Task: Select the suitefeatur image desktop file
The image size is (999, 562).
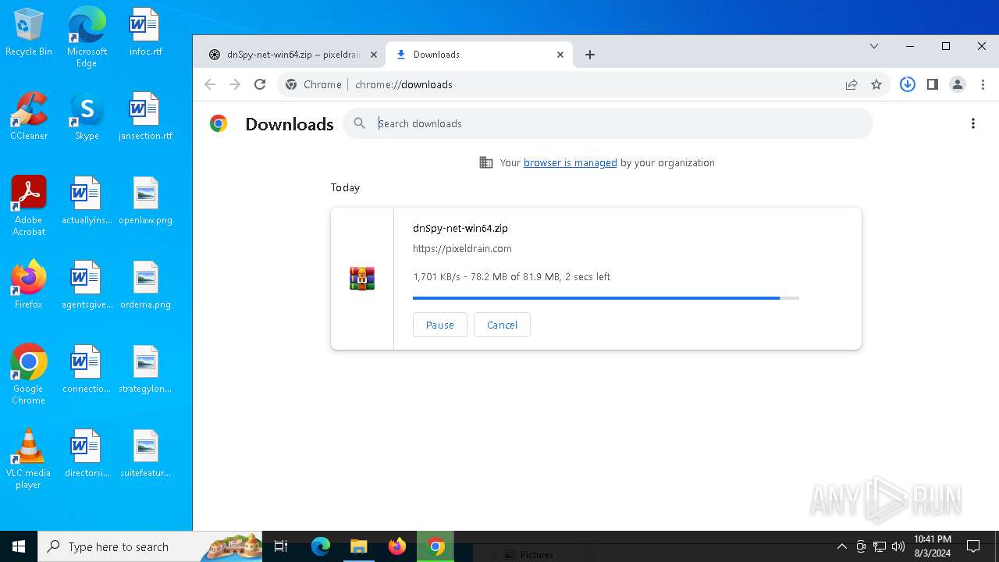Action: point(145,454)
